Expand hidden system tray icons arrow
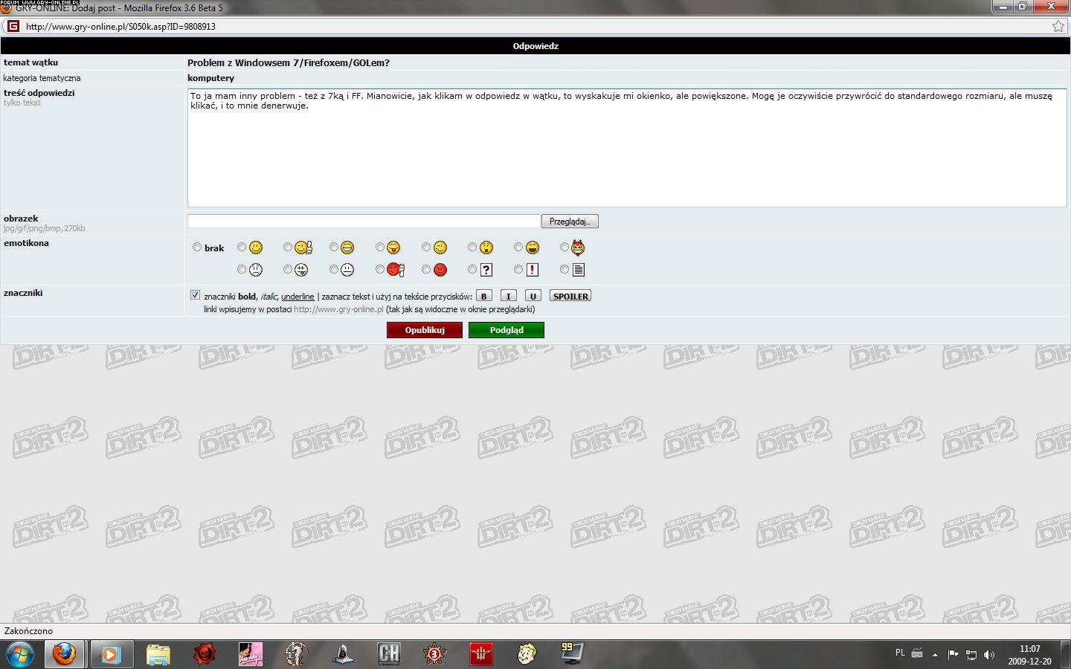This screenshot has height=669, width=1071. (x=935, y=654)
